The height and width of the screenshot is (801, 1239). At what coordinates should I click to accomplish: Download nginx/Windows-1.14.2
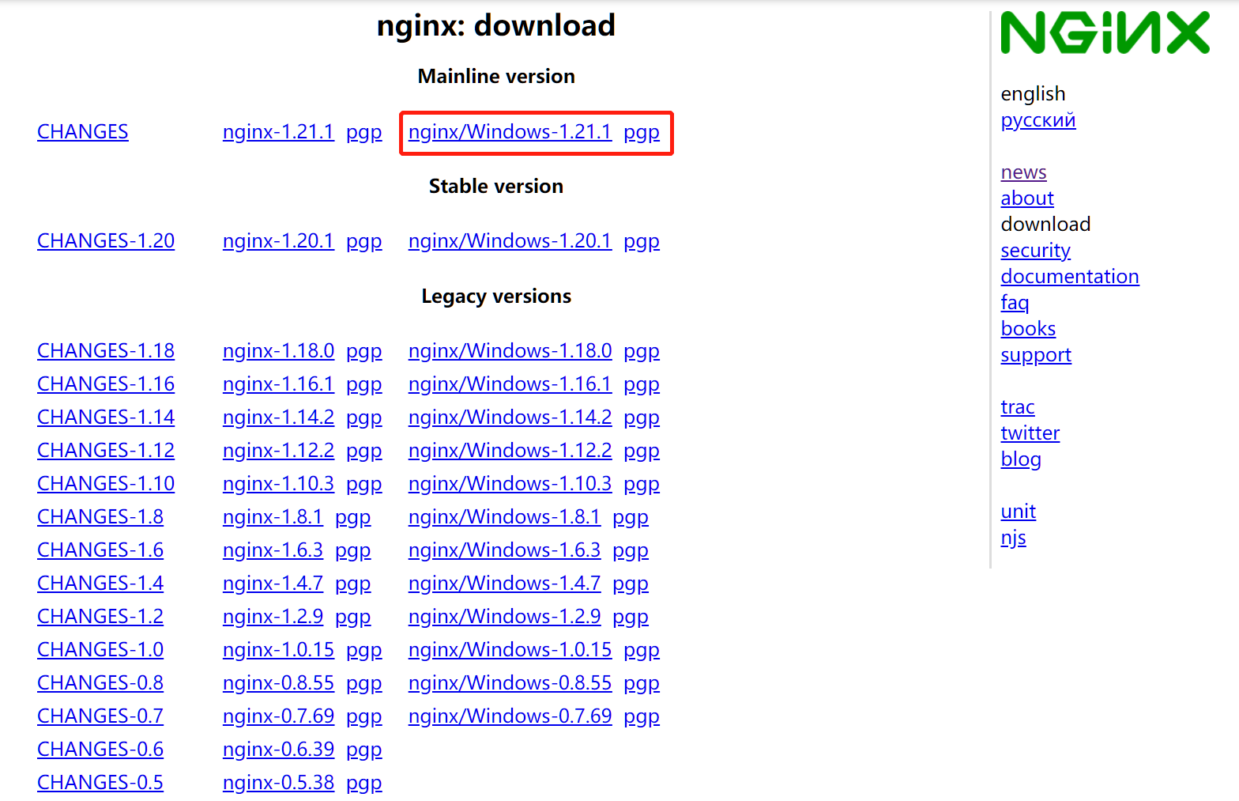[x=510, y=418]
